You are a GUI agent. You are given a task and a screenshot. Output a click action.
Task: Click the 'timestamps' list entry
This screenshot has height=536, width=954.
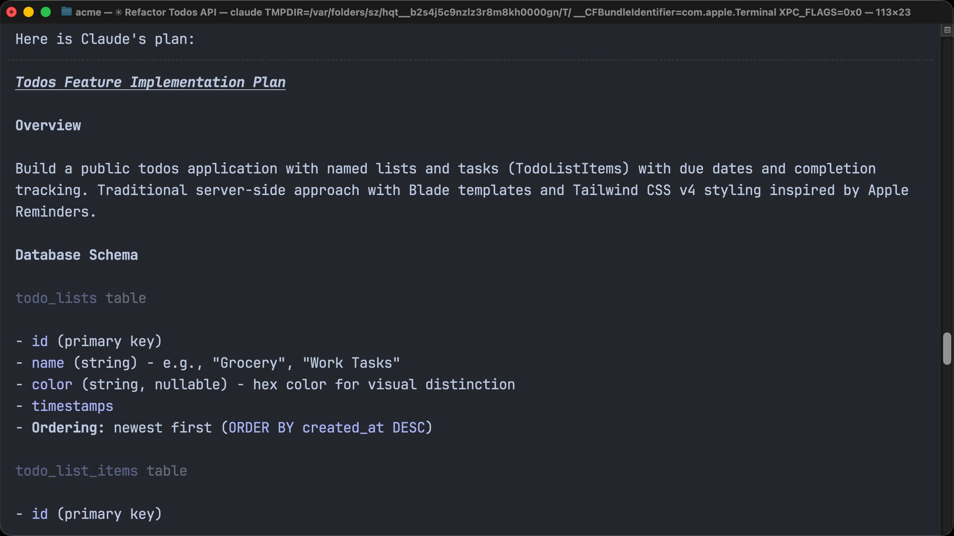point(73,406)
